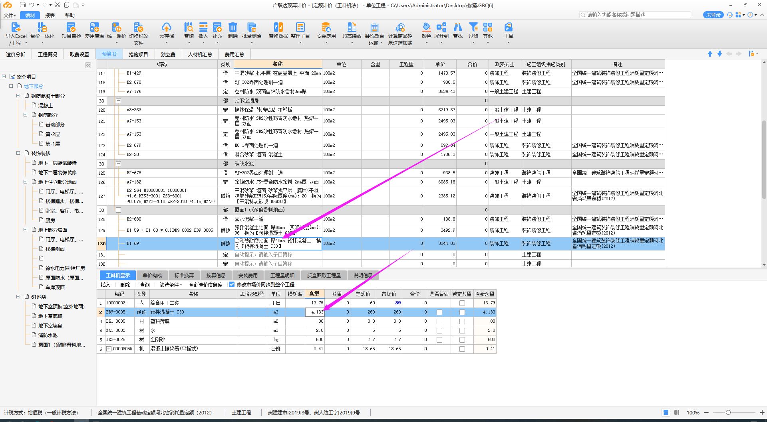Click the 未登录 login button
This screenshot has height=422, width=767.
[x=713, y=15]
